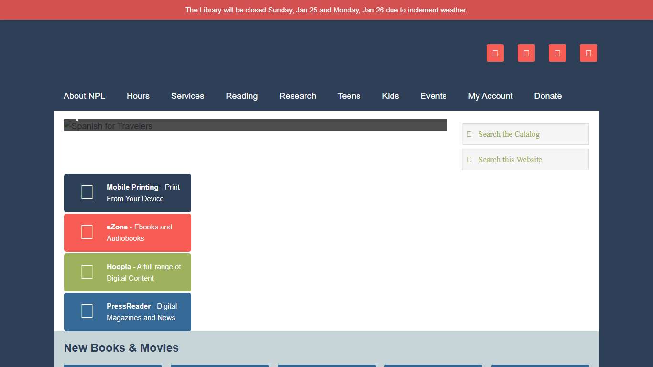Click the icon in Search the Catalog box
The height and width of the screenshot is (367, 653).
[x=469, y=134]
